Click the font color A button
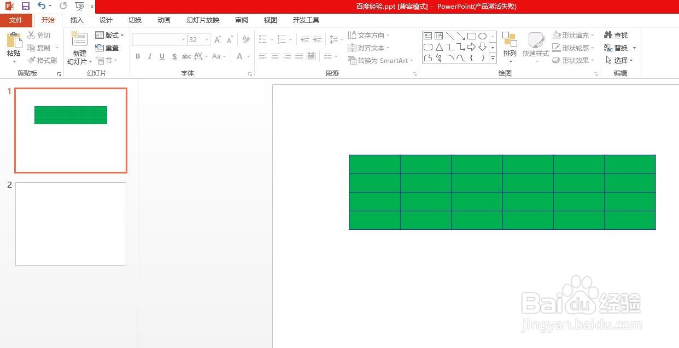Viewport: 679px width, 348px height. tap(239, 56)
